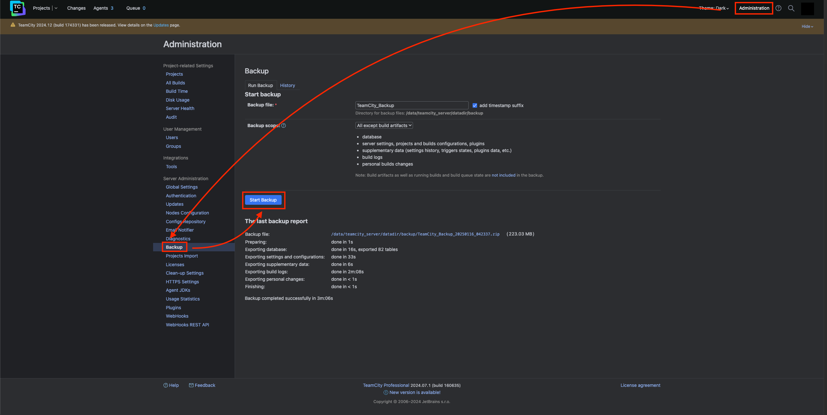Open Licenses in sidebar
Screen dimensions: 827x415
tap(175, 265)
